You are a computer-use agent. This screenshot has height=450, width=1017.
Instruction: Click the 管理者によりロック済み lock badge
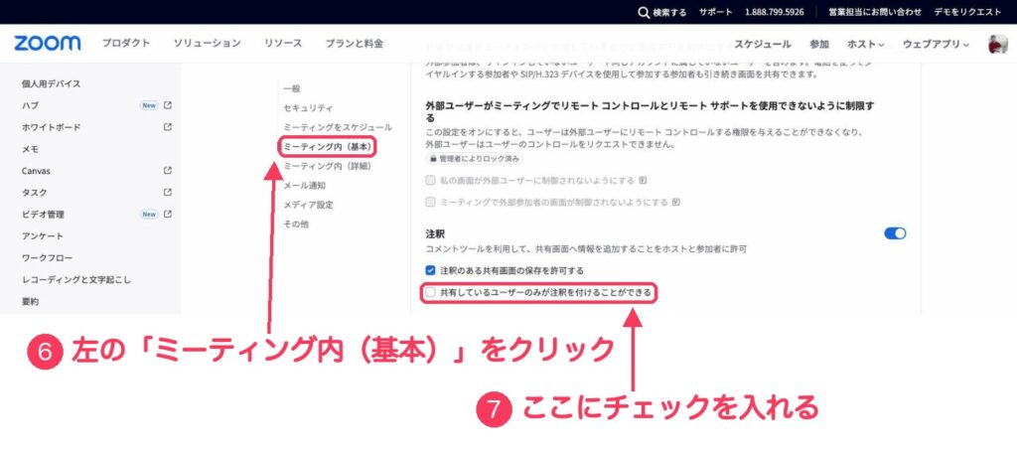click(x=474, y=159)
